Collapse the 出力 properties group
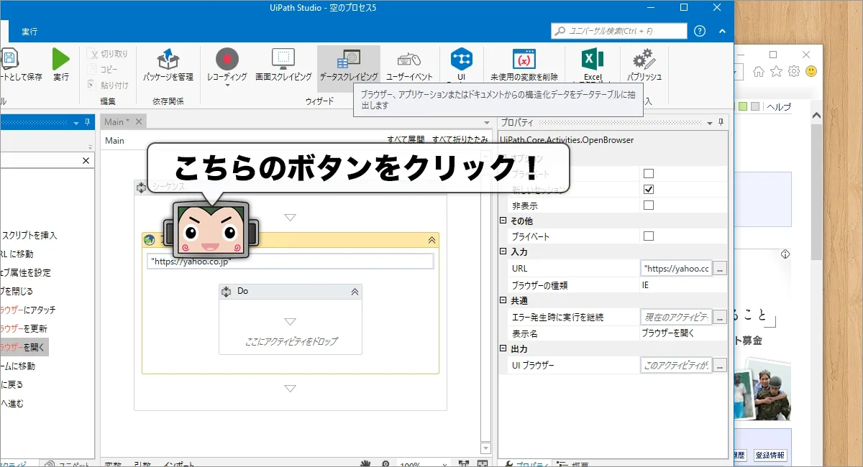 tap(503, 348)
